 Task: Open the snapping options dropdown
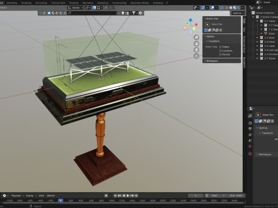point(100,8)
